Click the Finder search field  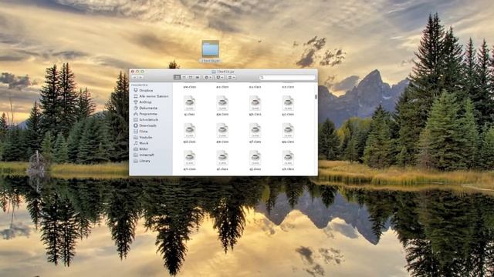pos(287,77)
